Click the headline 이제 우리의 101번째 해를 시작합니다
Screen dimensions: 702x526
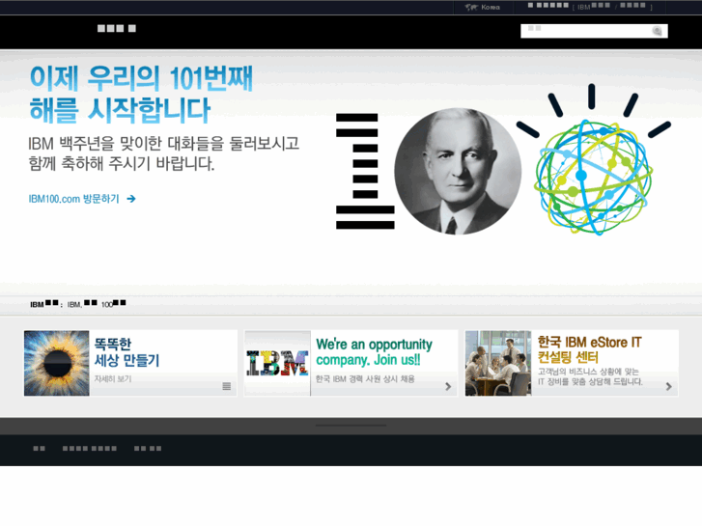142,94
